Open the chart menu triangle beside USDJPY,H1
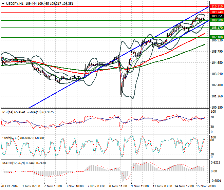The width and height of the screenshot is (224, 190). coord(3,4)
